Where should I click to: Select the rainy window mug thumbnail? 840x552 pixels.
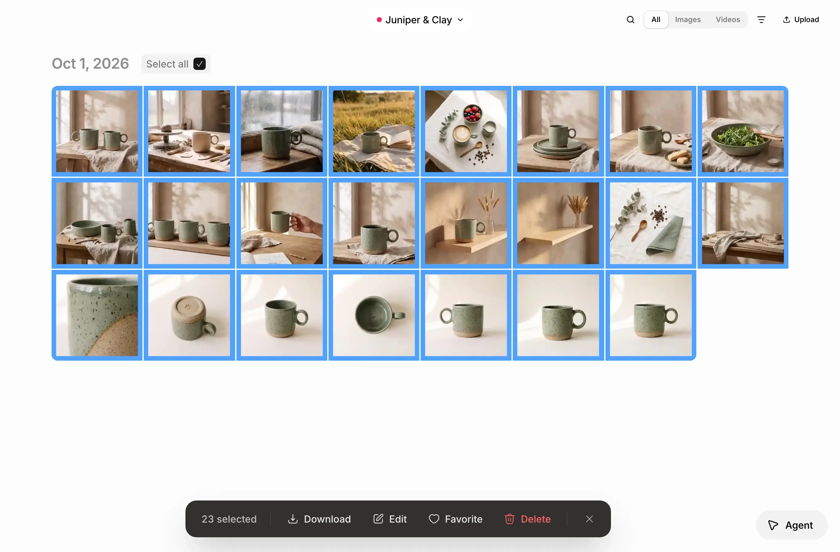(x=282, y=131)
